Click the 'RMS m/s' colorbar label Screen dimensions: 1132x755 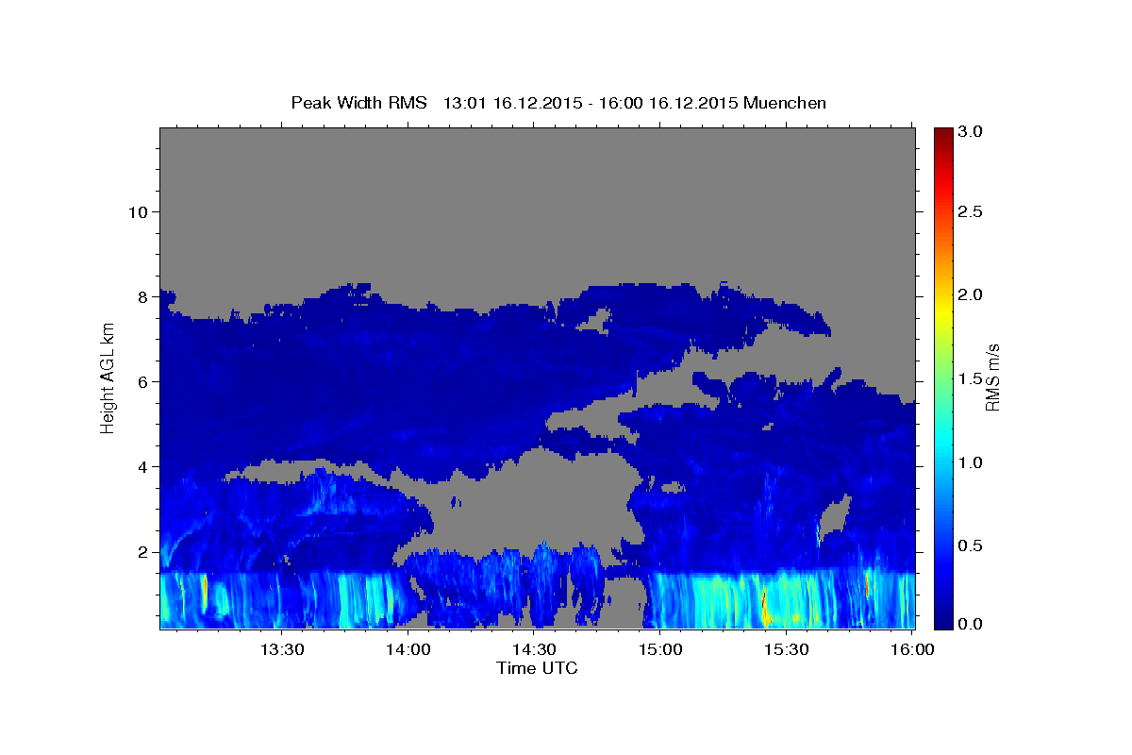coord(991,377)
